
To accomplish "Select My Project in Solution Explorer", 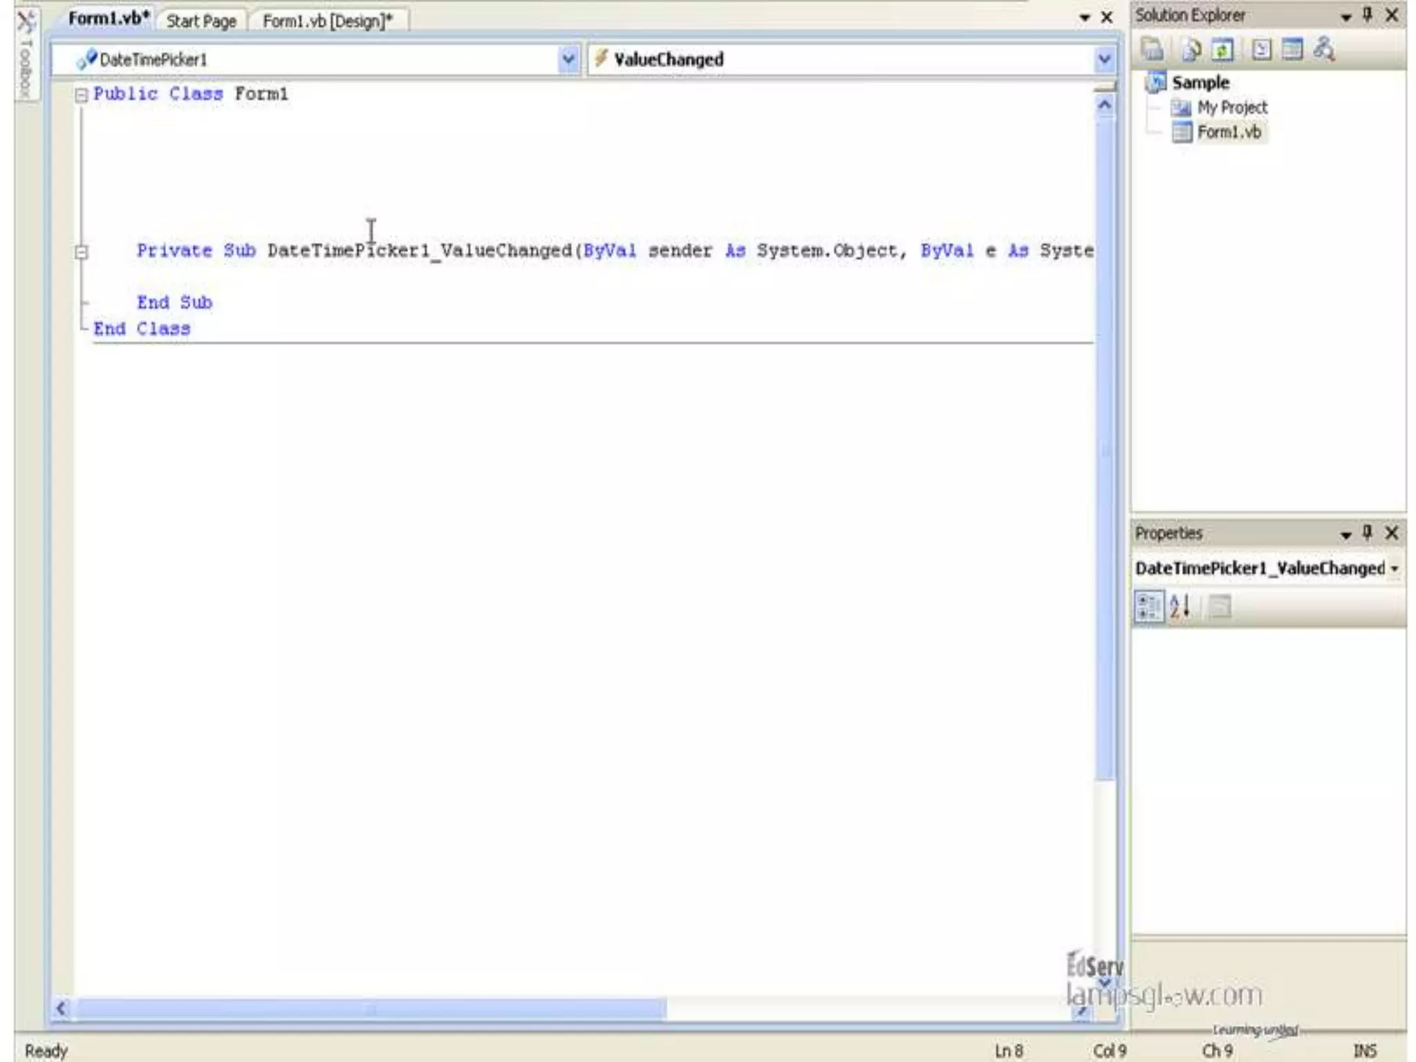I will click(1232, 108).
